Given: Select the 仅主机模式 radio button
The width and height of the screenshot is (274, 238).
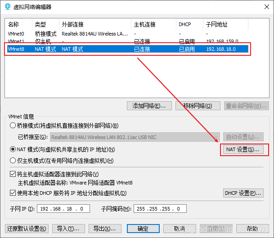Looking at the screenshot, I should (13, 161).
